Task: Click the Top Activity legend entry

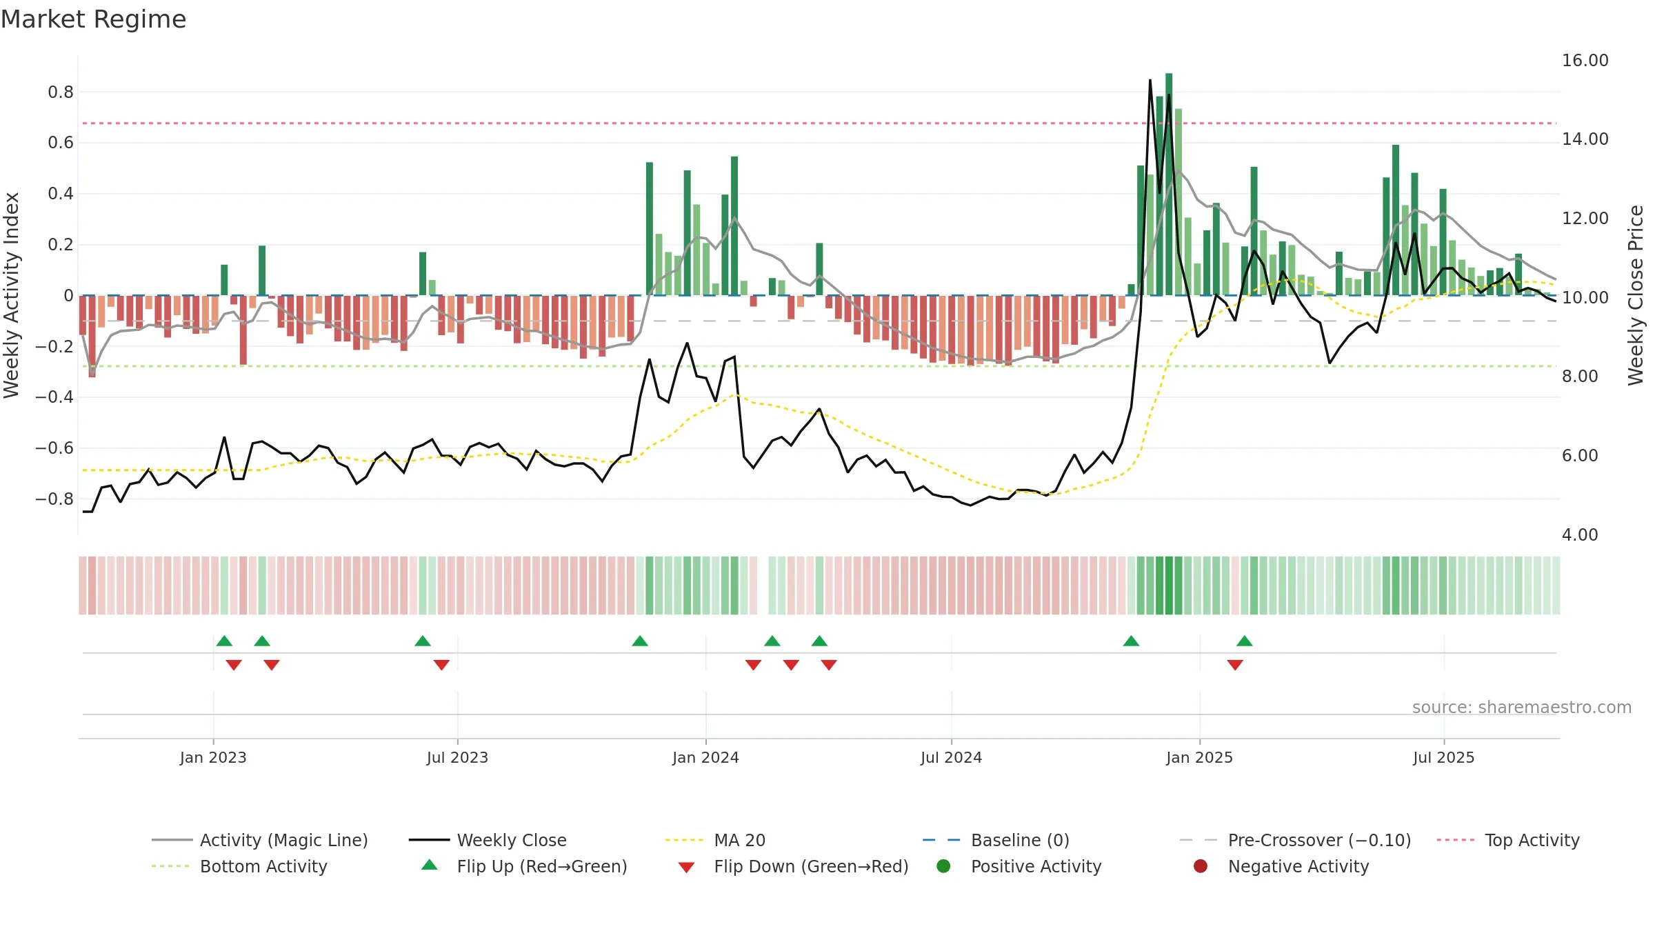Action: [1508, 840]
